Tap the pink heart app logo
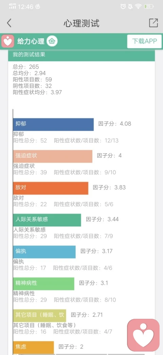The width and height of the screenshot is (163, 355). 8,41
